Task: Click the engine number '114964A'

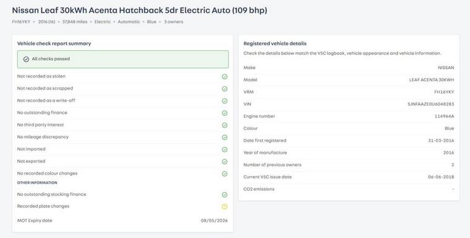Action: click(x=444, y=116)
